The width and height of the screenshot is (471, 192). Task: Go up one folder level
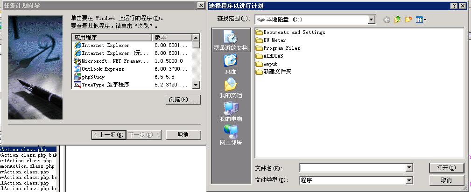(x=397, y=20)
